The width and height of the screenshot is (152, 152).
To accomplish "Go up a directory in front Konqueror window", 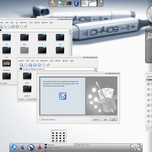I will 30,65.
